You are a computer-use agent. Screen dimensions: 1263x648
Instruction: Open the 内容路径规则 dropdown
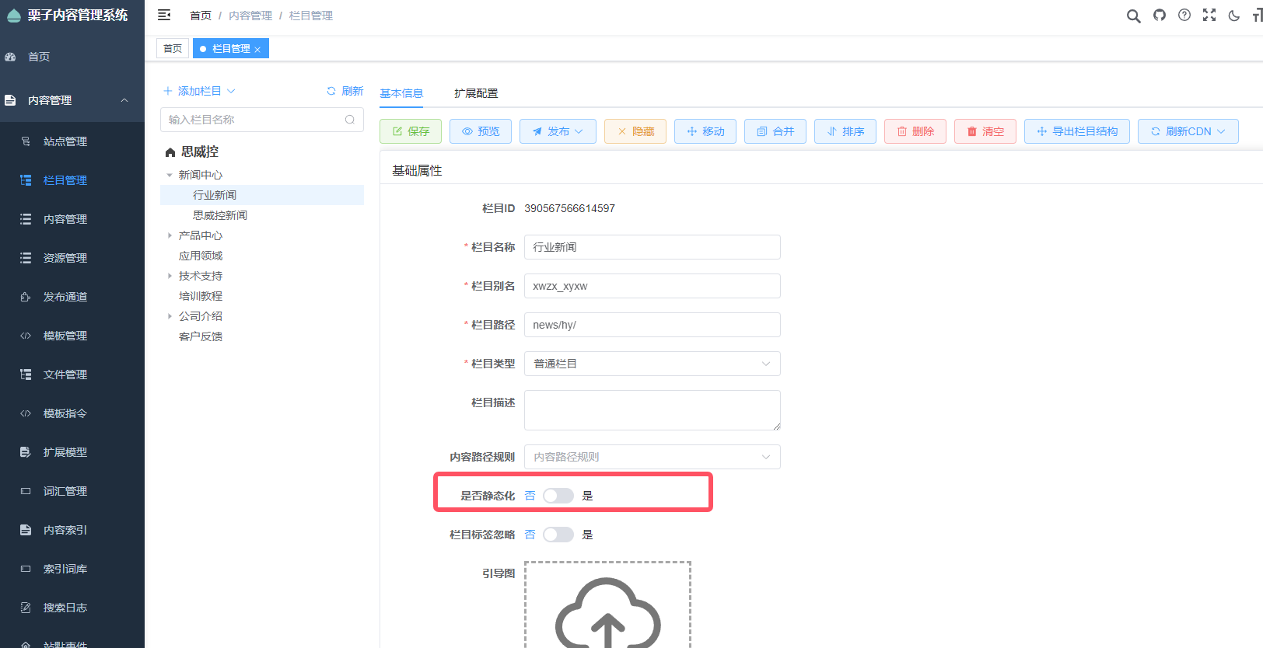(x=652, y=457)
